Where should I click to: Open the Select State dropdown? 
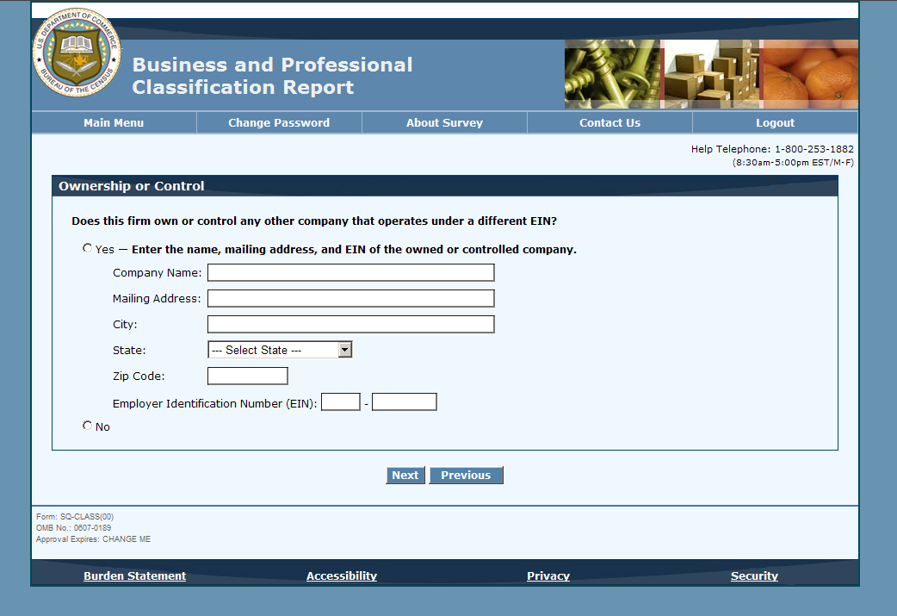tap(280, 350)
